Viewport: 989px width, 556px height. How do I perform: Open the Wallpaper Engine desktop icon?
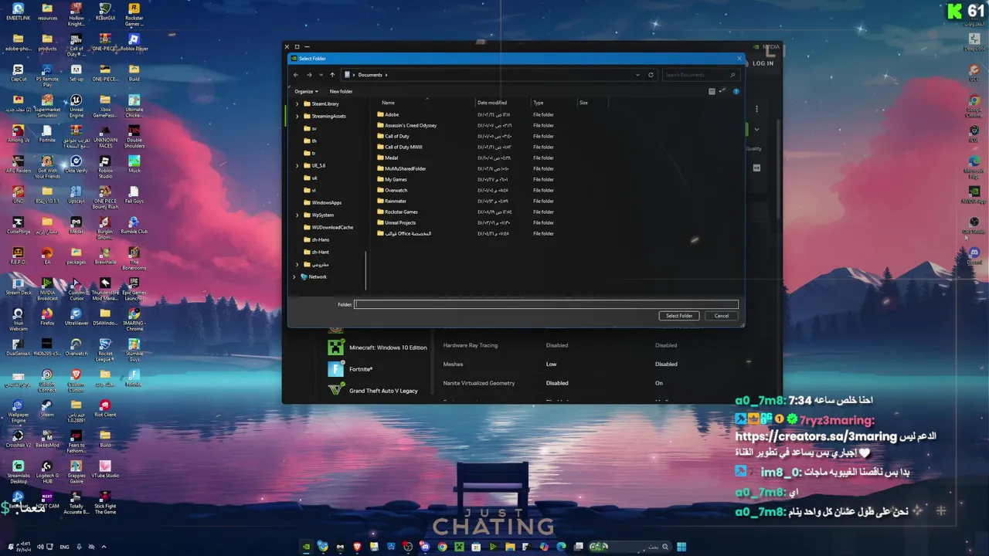point(18,410)
